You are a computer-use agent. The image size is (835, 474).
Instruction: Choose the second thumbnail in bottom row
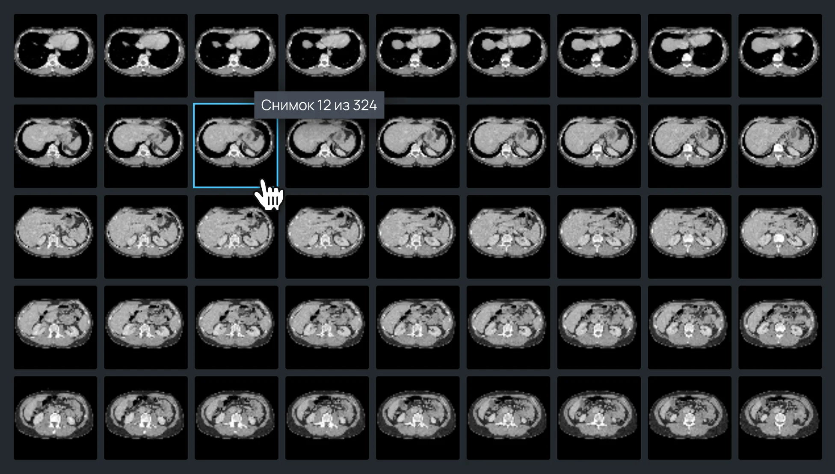[x=146, y=418]
